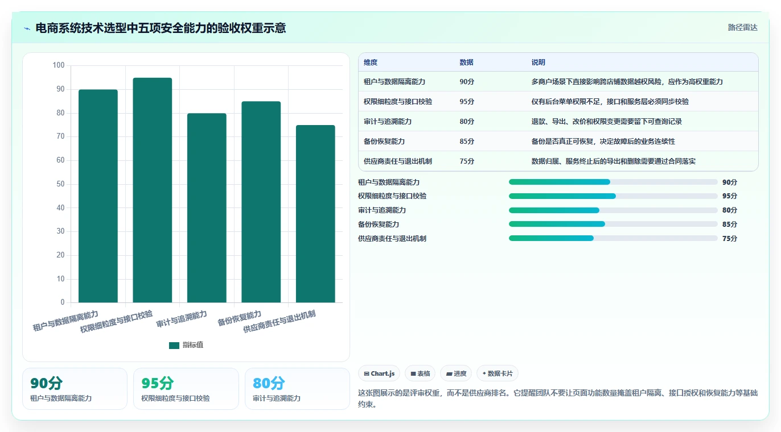The image size is (781, 432).
Task: Click the 权限细粒度与接口校验 bar in the chart
Action: coord(153,190)
